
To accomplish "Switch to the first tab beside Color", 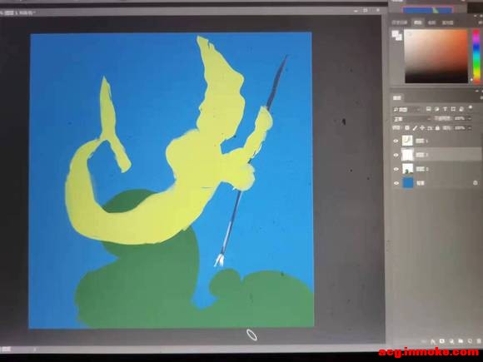I will point(400,22).
